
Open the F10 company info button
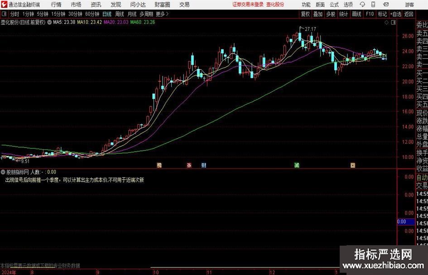370,14
